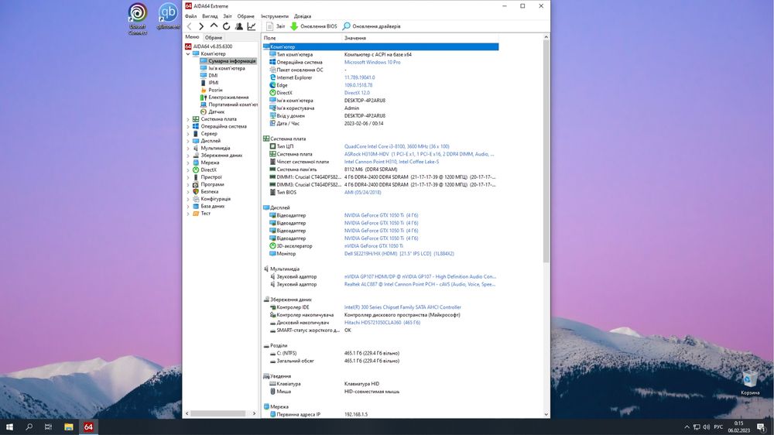Open the Корзина recycle bin desktop icon
The width and height of the screenshot is (774, 435).
pyautogui.click(x=750, y=384)
